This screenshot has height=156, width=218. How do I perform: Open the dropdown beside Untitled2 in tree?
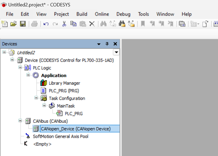(116, 52)
